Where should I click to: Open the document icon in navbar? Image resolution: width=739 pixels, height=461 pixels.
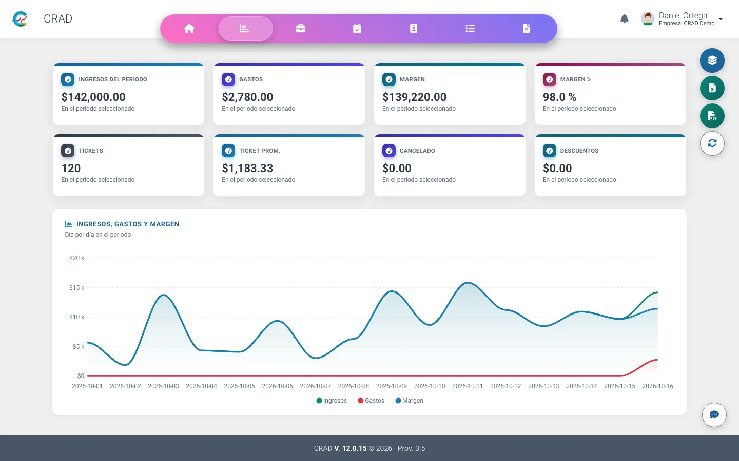527,29
